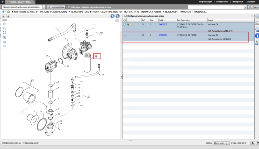The height and width of the screenshot is (149, 259).
Task: Open the user chat icon in the right sidebar
Action: tap(257, 42)
